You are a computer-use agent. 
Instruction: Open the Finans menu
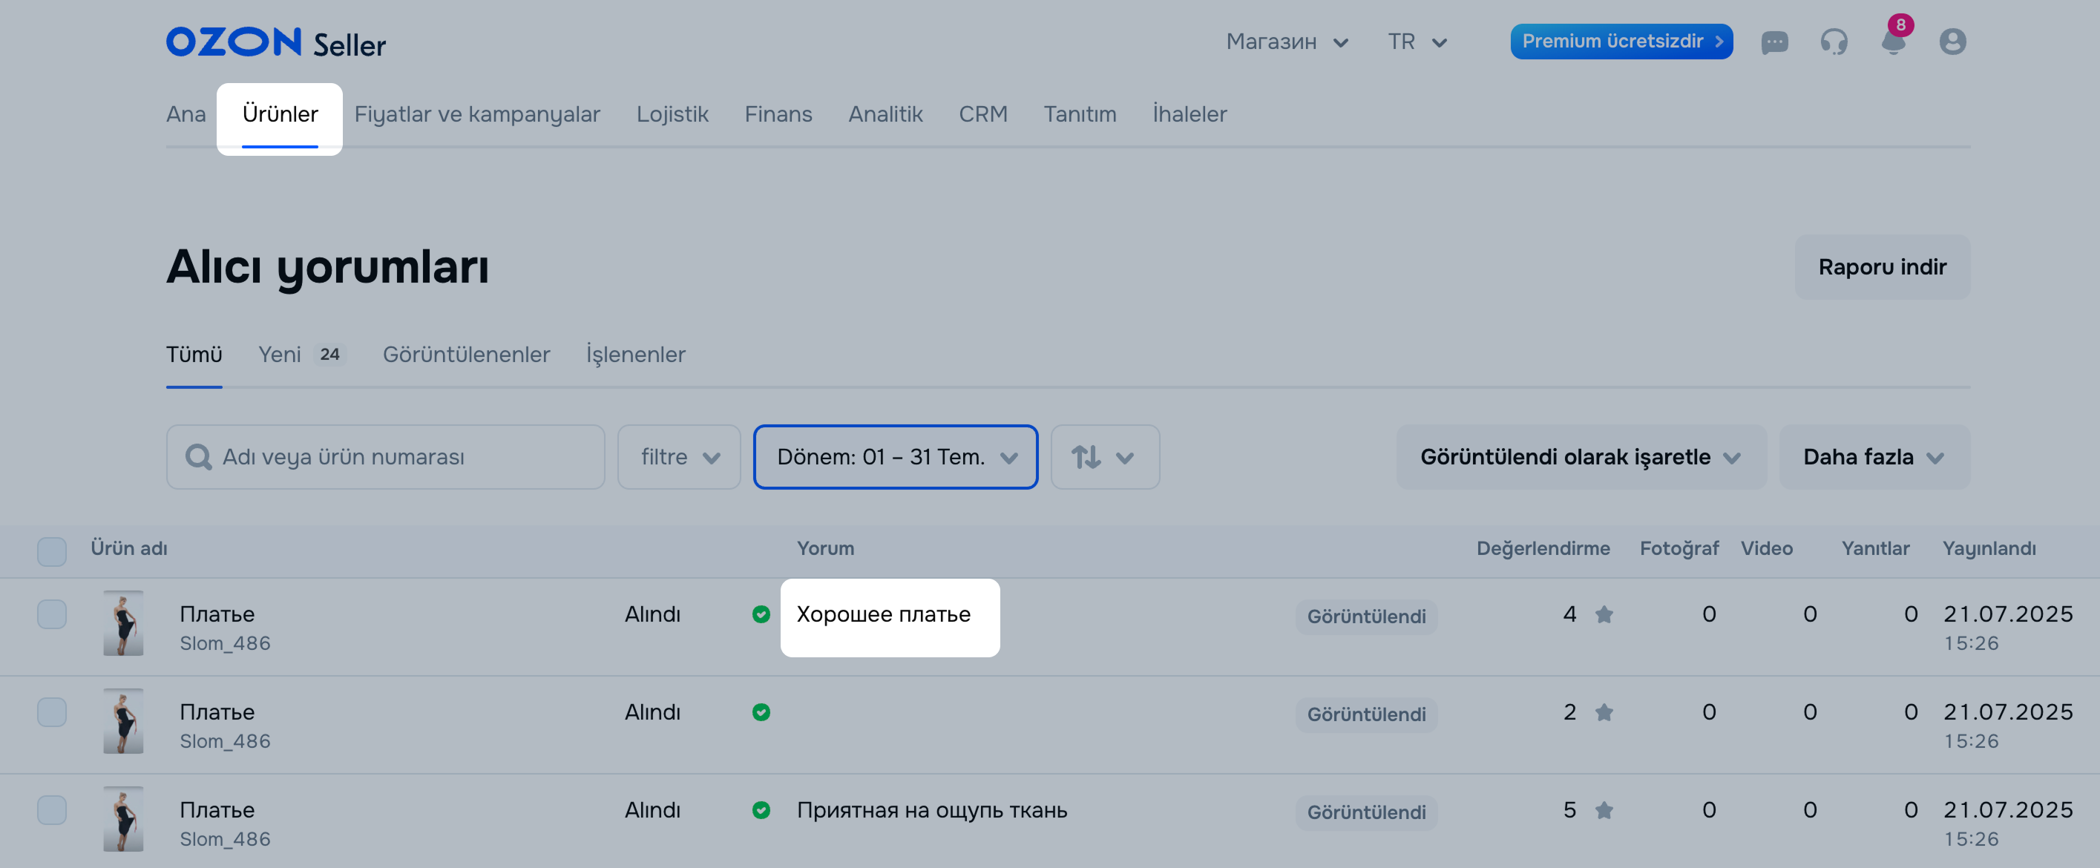point(778,114)
